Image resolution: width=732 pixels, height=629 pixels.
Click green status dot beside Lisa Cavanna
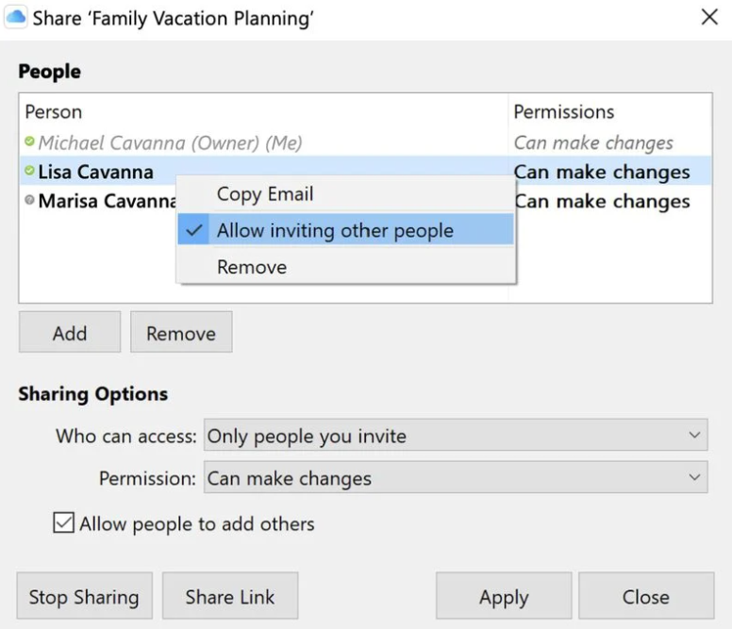(x=29, y=172)
